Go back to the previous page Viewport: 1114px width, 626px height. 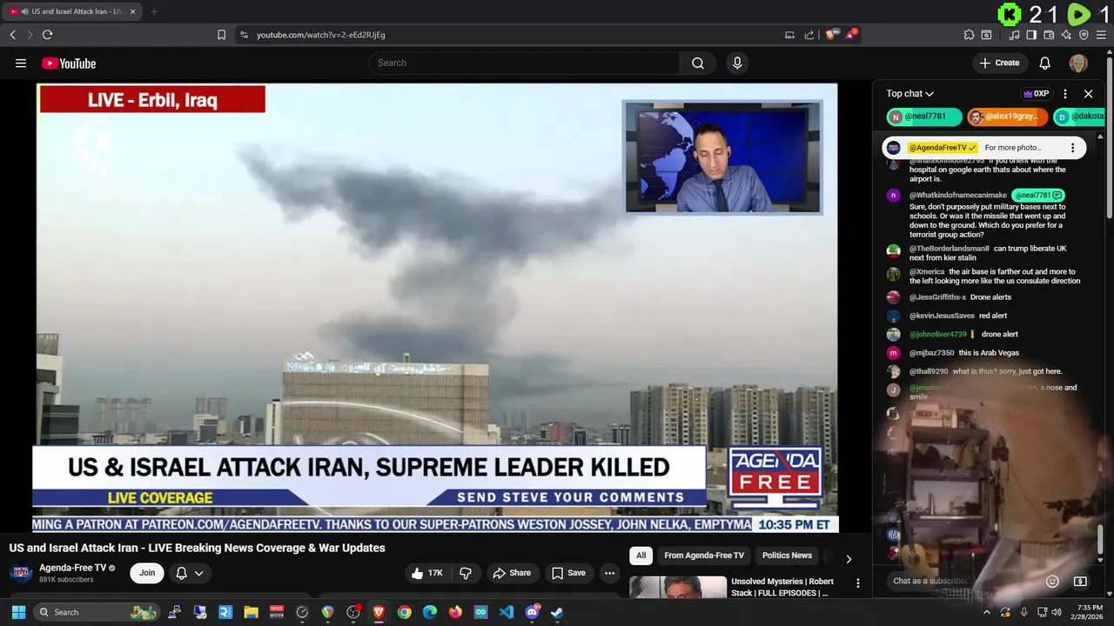click(x=12, y=35)
